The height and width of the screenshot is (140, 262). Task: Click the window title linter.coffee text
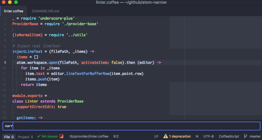107,2
